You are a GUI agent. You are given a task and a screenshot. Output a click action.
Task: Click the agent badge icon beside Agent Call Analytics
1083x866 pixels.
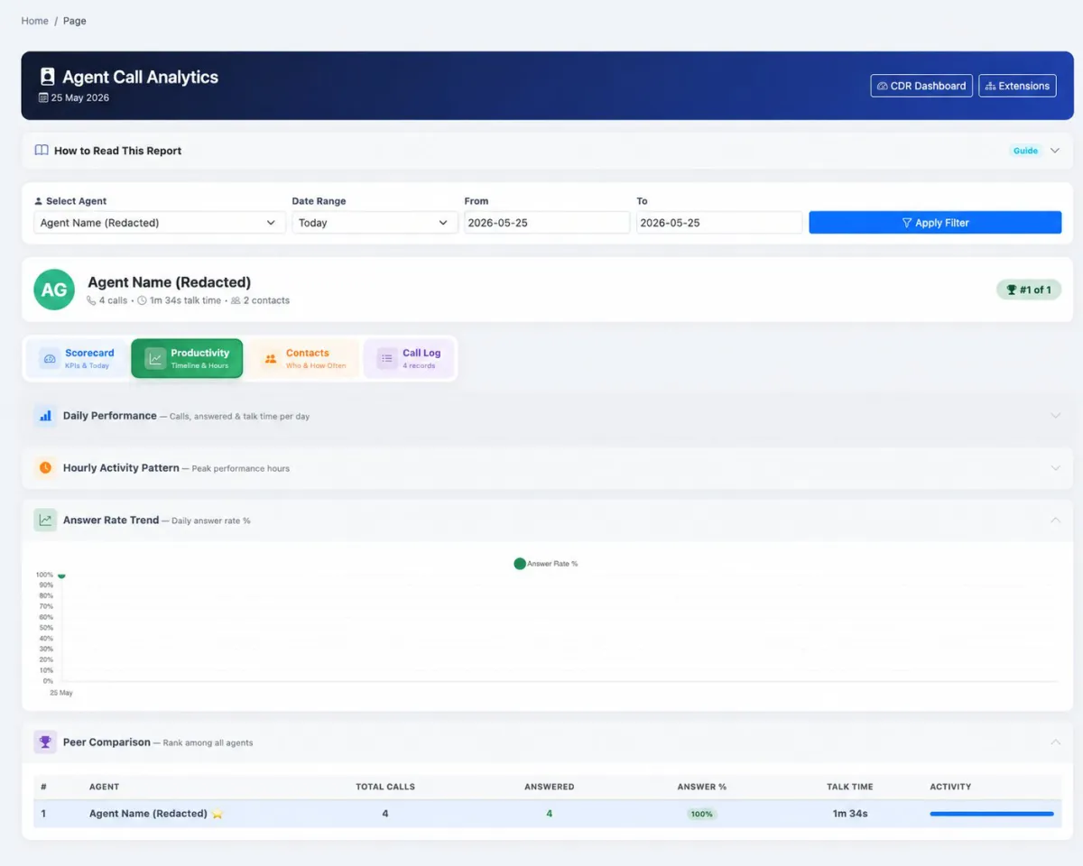point(48,77)
